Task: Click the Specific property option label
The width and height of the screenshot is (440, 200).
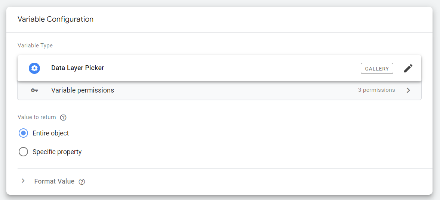Action: pos(57,152)
